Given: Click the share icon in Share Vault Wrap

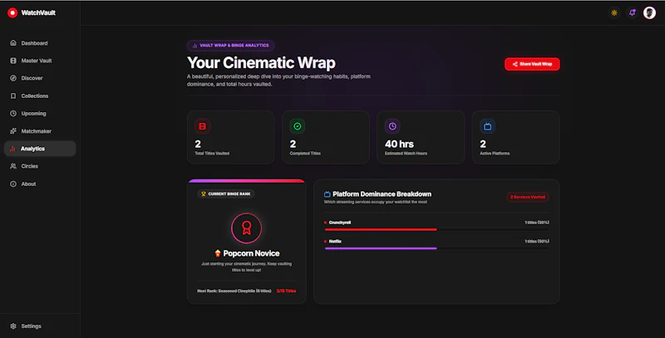Looking at the screenshot, I should pyautogui.click(x=515, y=64).
